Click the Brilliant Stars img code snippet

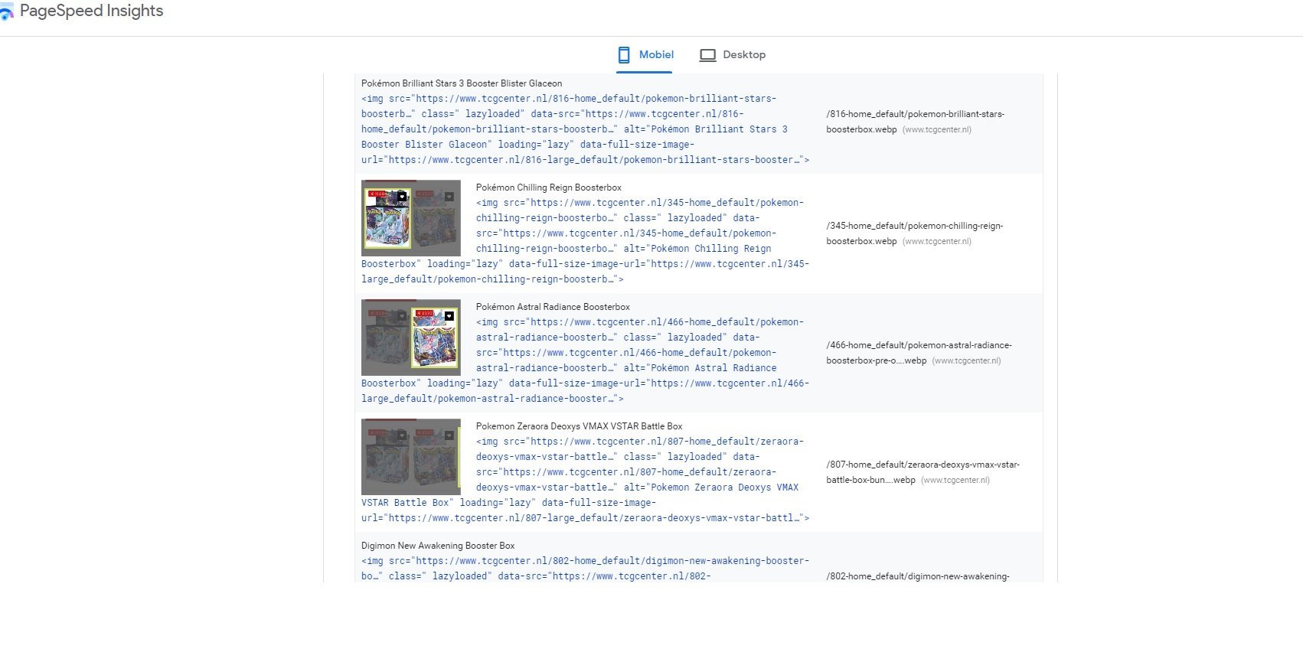(x=585, y=129)
